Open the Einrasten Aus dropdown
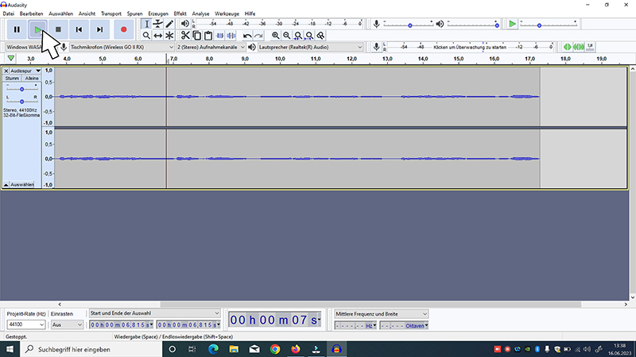Image resolution: width=636 pixels, height=357 pixels. tap(67, 324)
